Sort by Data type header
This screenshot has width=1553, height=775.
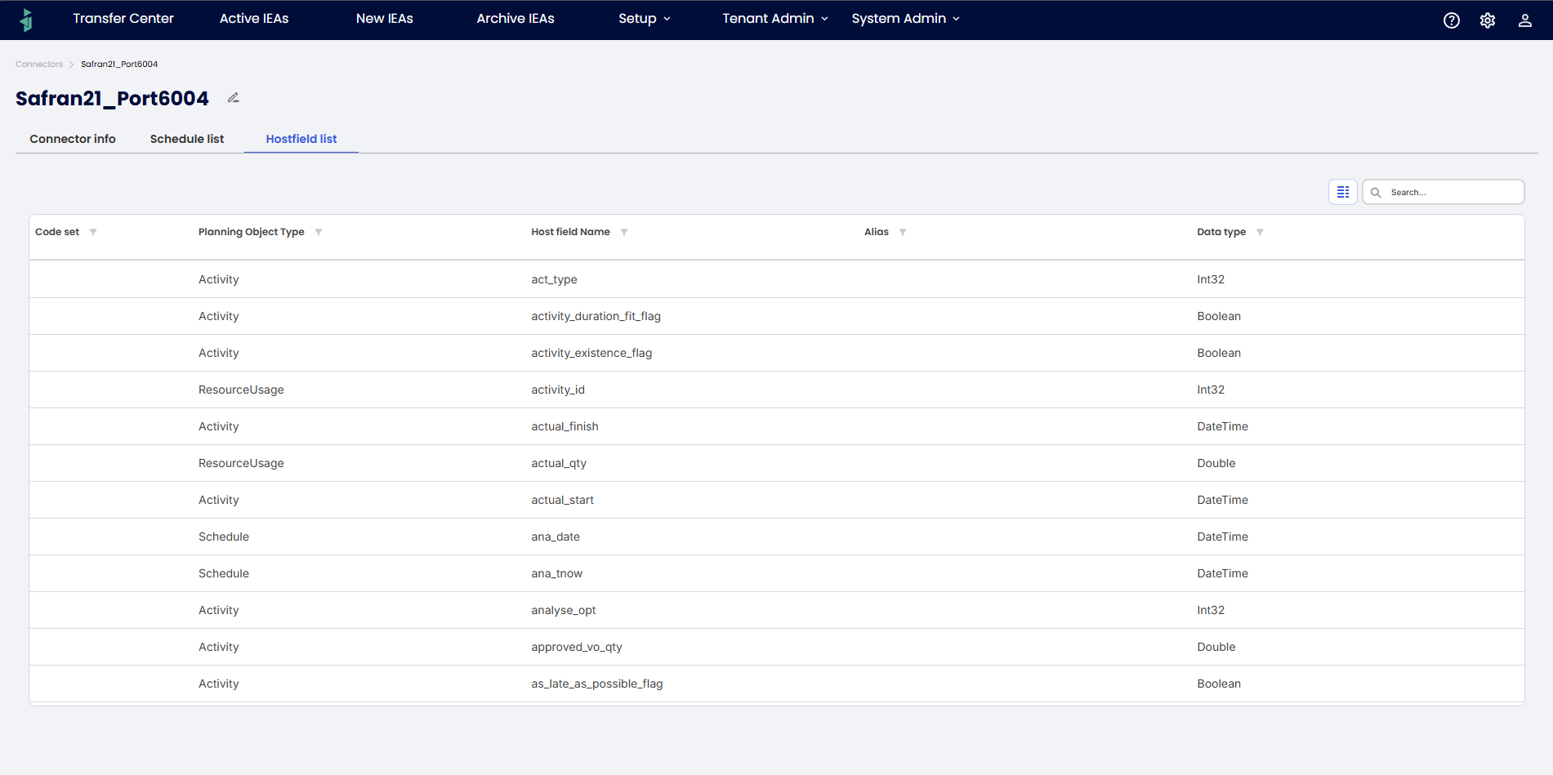pyautogui.click(x=1221, y=232)
